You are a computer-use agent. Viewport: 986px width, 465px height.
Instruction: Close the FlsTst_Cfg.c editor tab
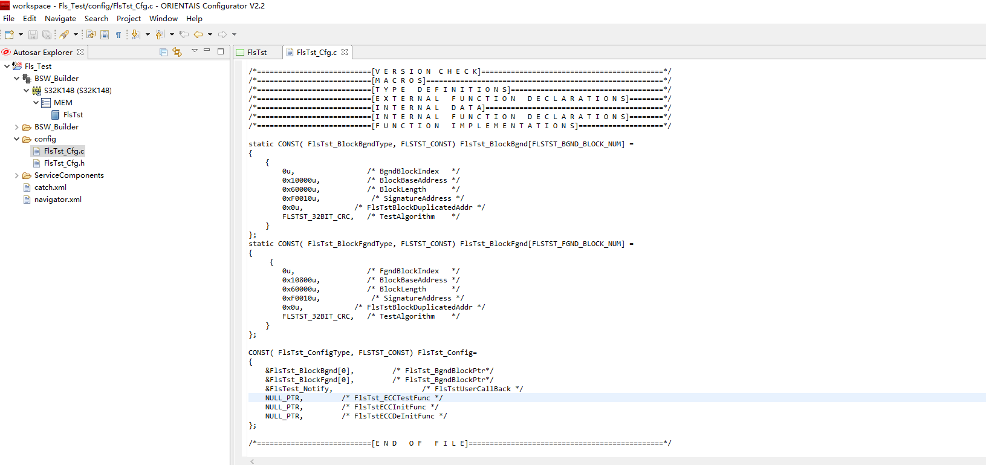click(345, 53)
